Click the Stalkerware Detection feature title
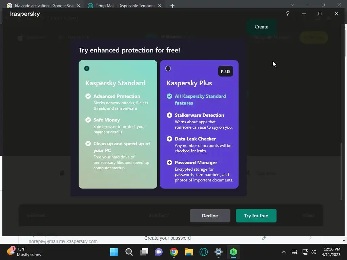347x260 pixels. tap(199, 115)
